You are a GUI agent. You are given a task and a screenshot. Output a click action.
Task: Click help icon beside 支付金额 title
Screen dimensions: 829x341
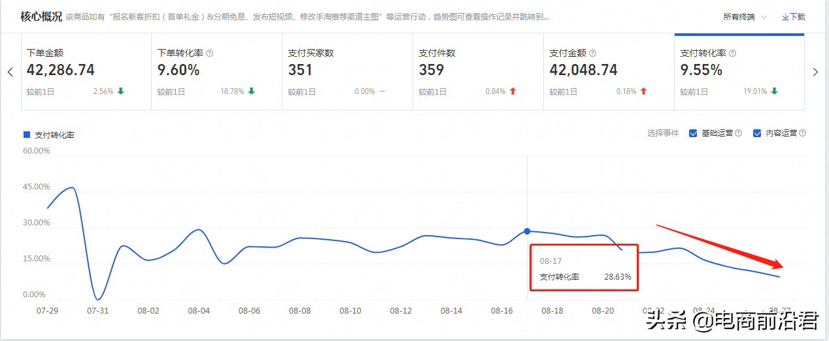[x=592, y=54]
